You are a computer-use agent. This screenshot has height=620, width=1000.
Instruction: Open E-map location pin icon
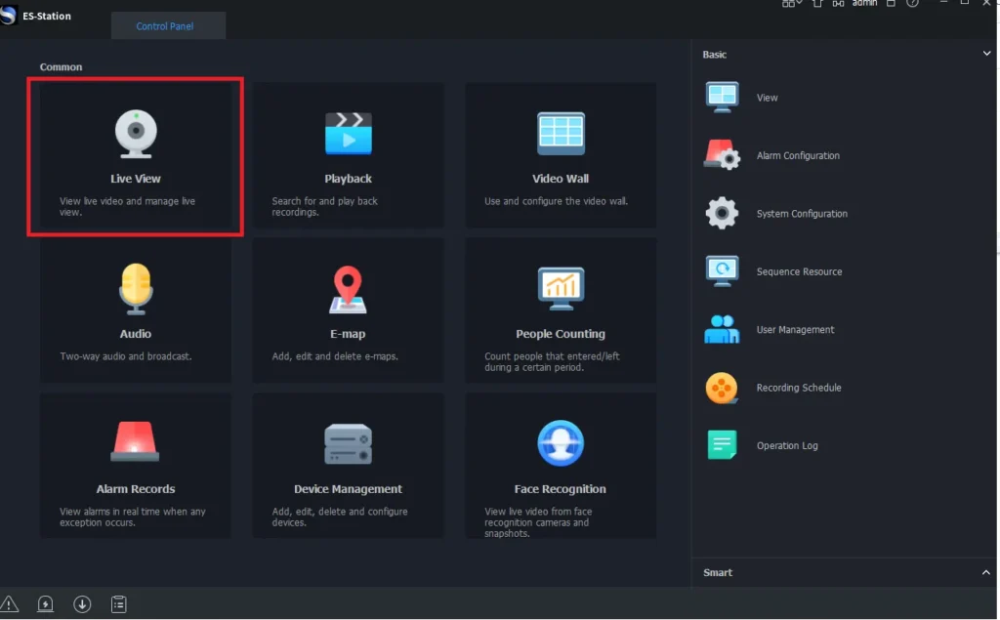coord(348,289)
